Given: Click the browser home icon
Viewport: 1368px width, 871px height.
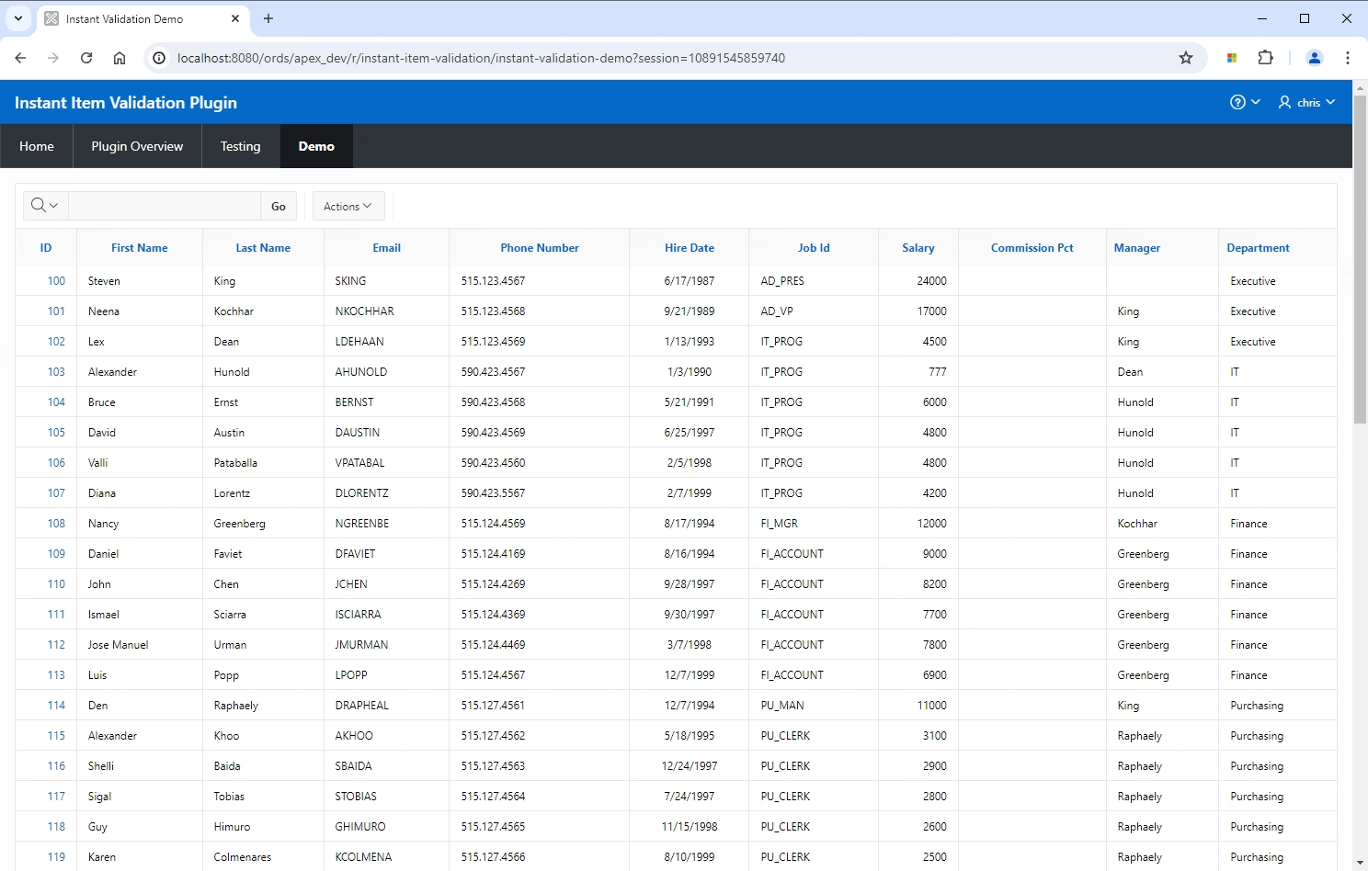Looking at the screenshot, I should (x=120, y=58).
